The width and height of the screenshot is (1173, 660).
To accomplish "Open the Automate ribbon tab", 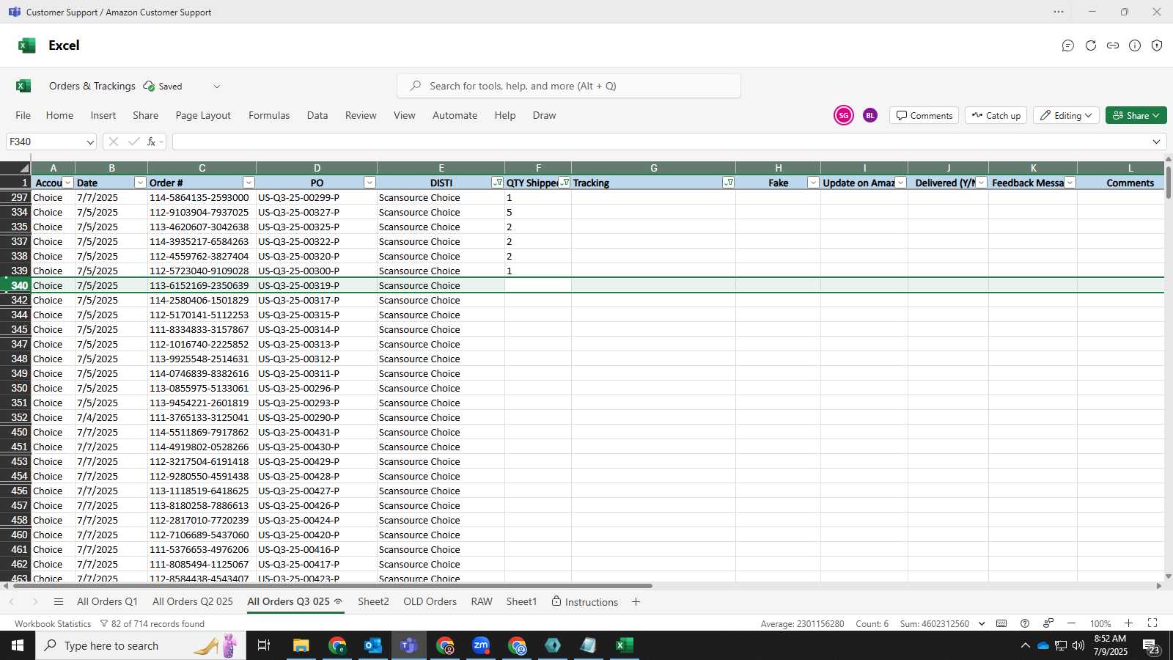I will 455,115.
